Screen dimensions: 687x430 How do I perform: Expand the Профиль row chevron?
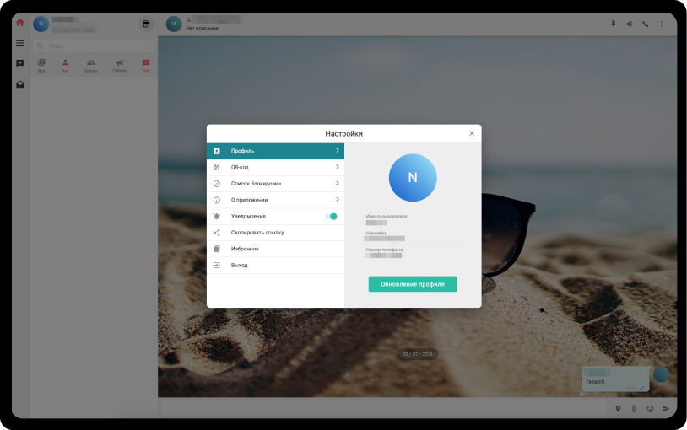pyautogui.click(x=338, y=151)
